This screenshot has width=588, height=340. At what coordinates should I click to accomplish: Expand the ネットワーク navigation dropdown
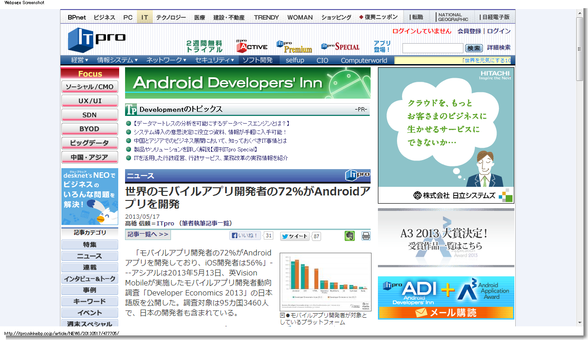click(x=166, y=60)
